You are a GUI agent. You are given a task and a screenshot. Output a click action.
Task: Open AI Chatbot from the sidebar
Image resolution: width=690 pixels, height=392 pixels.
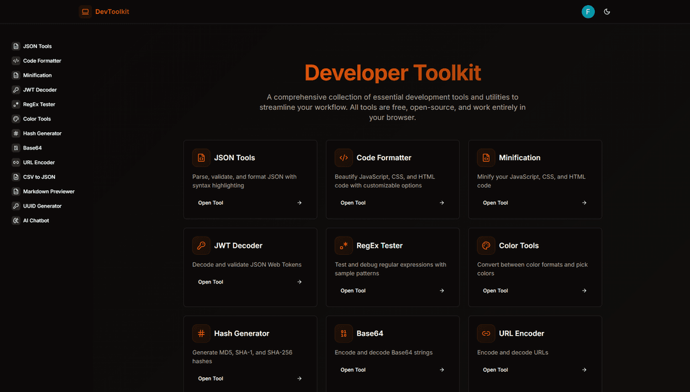36,221
